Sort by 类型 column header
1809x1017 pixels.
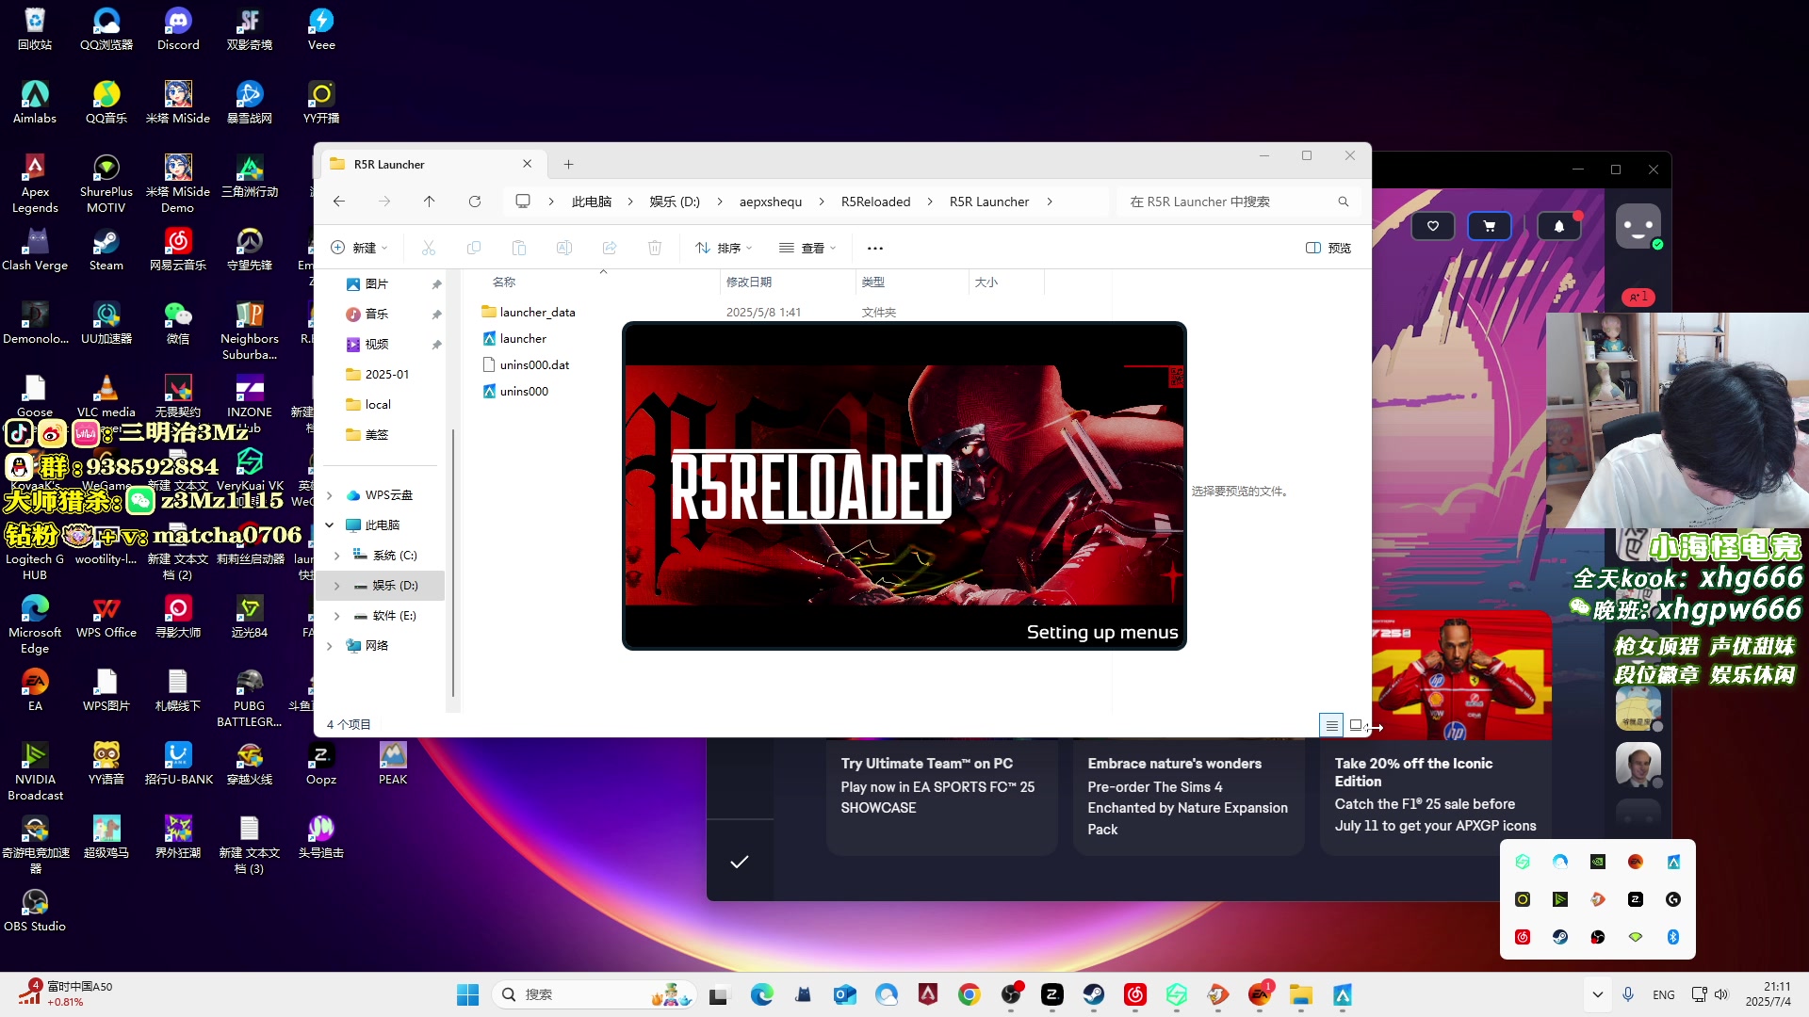pos(912,282)
